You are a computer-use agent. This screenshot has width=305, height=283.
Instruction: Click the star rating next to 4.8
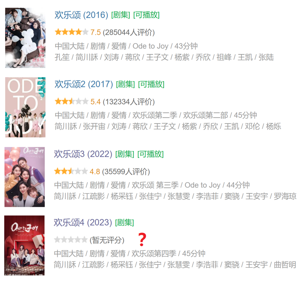(71, 171)
